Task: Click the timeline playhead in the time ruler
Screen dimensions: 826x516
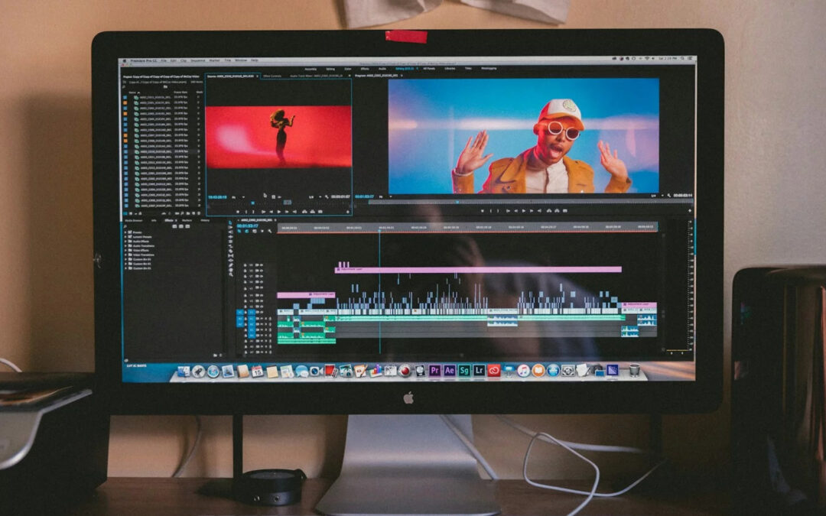Action: point(379,227)
